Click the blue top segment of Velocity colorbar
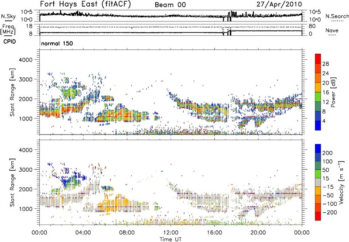Viewport: 349px width, 242px height. 318,148
